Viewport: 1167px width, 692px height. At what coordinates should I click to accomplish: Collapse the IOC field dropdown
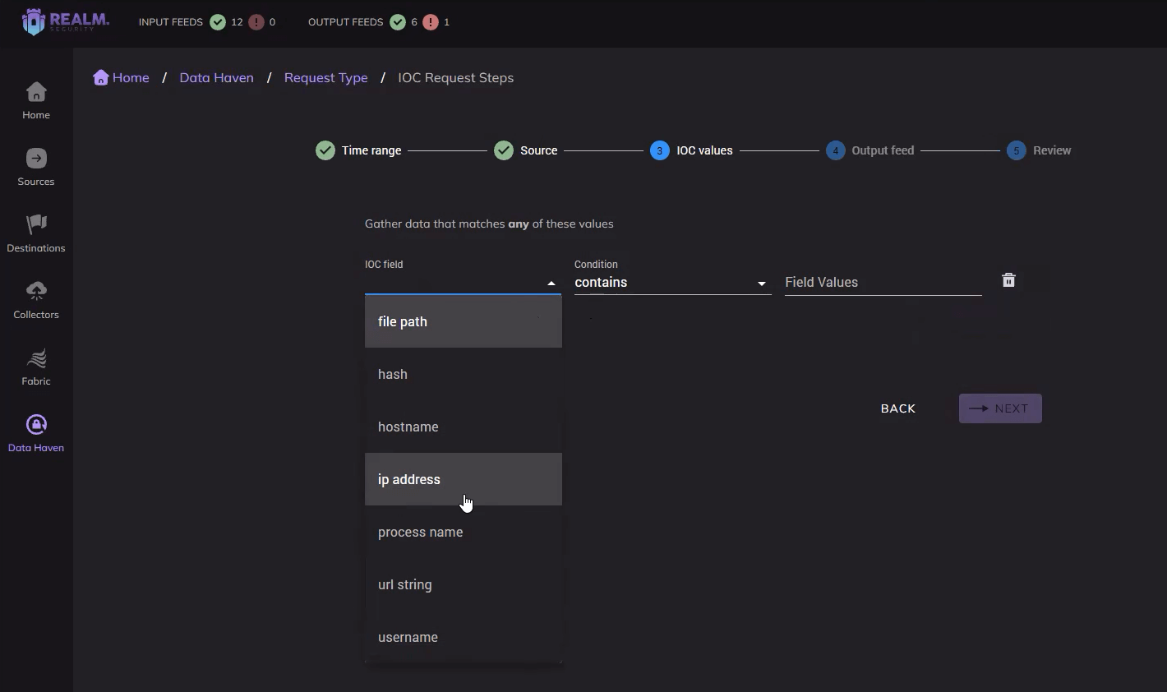coord(551,282)
